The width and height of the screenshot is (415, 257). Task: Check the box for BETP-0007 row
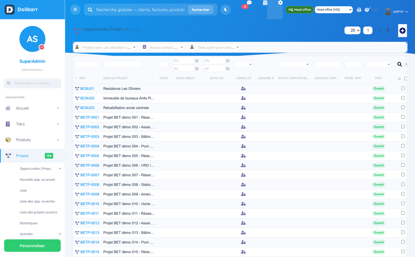pyautogui.click(x=403, y=175)
